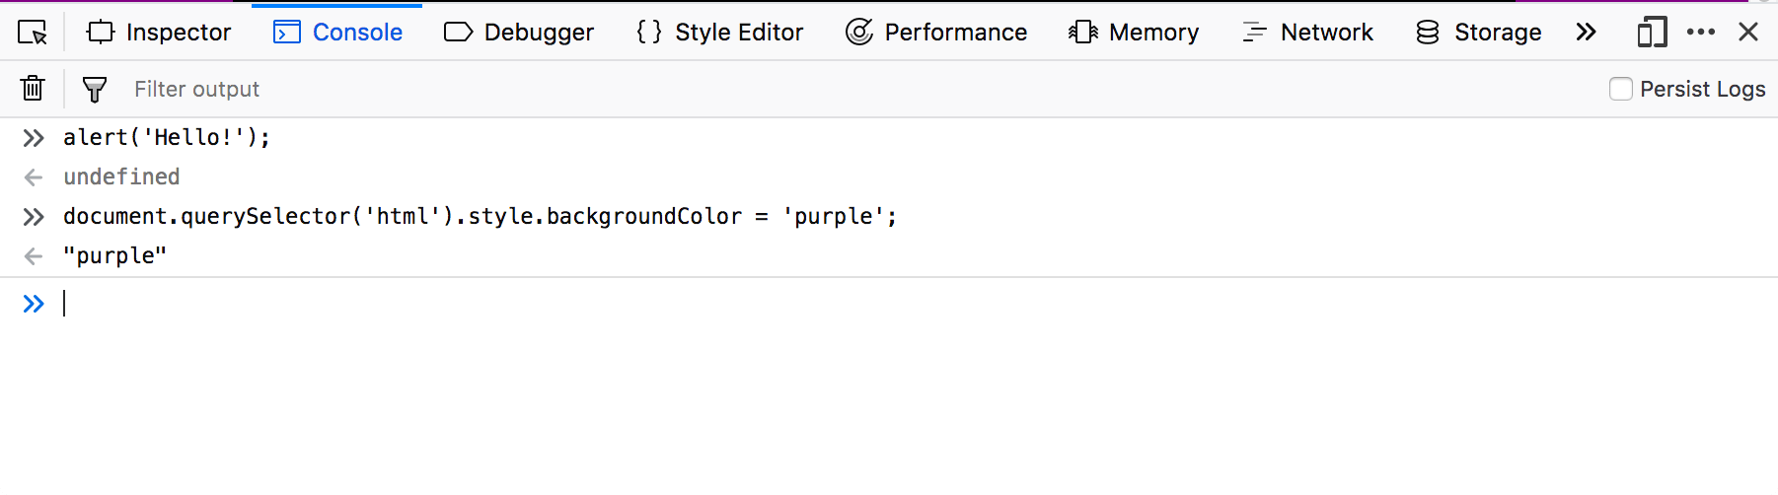Switch to the Performance tab
The height and width of the screenshot is (495, 1778).
[x=936, y=33]
